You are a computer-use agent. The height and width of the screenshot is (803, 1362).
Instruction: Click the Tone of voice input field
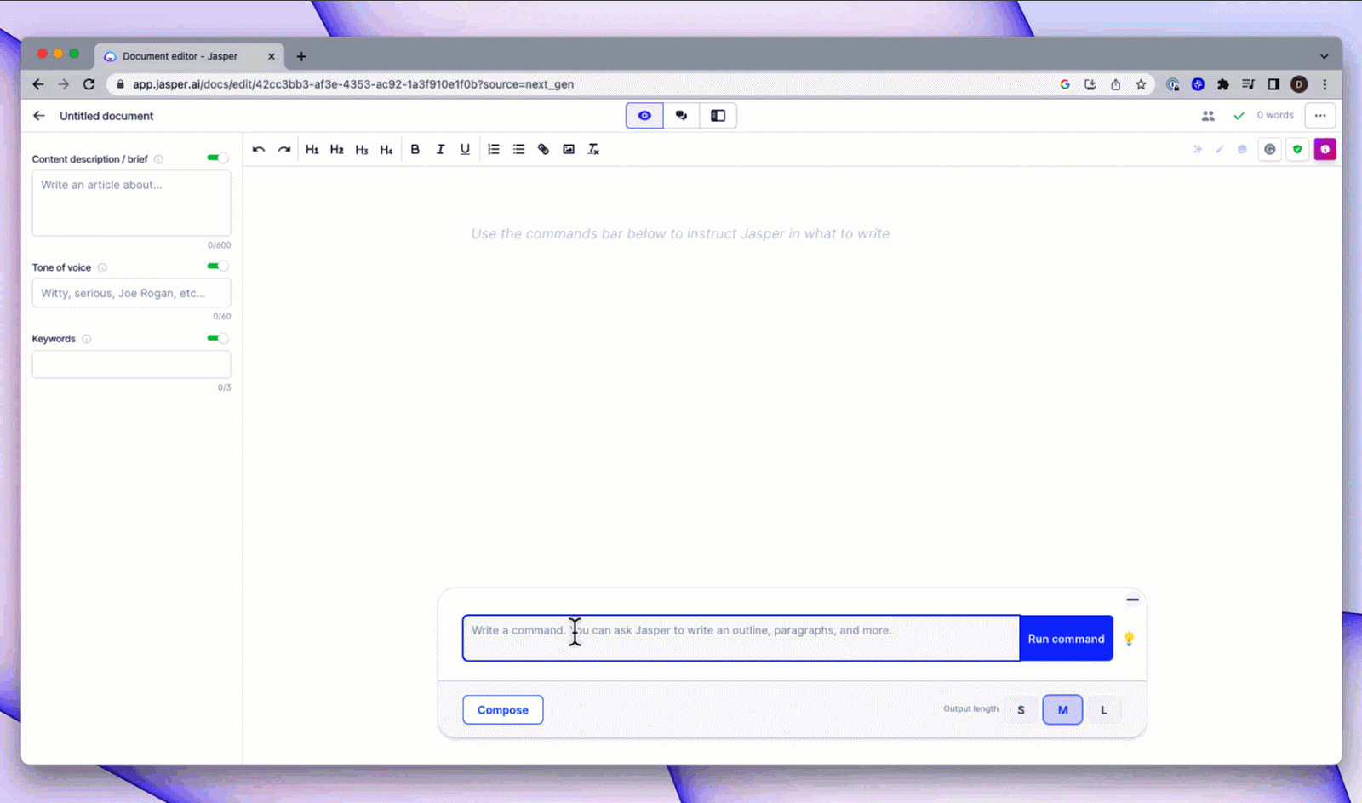tap(131, 293)
